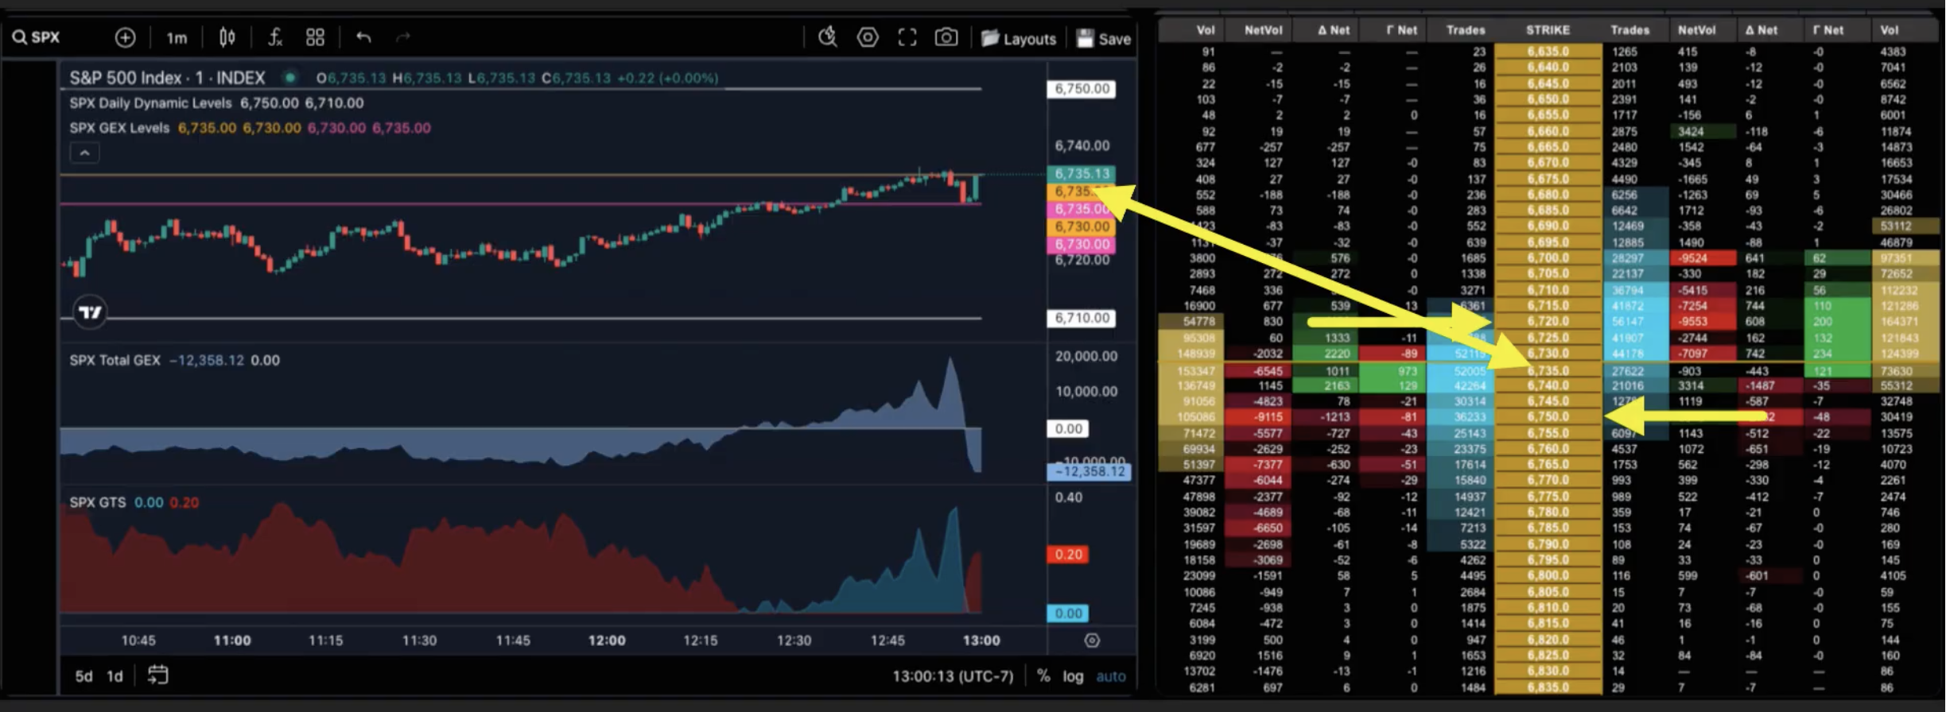Select the 6,700.0 strike row
The image size is (1950, 712).
pos(1548,258)
